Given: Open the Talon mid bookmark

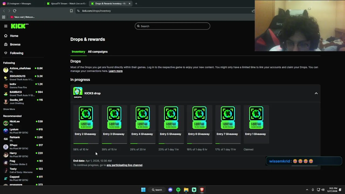Looking at the screenshot, I should (x=23, y=17).
